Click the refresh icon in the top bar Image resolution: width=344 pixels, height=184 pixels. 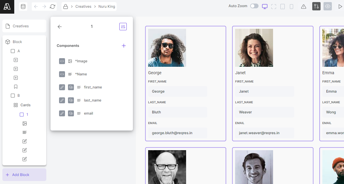click(x=53, y=7)
